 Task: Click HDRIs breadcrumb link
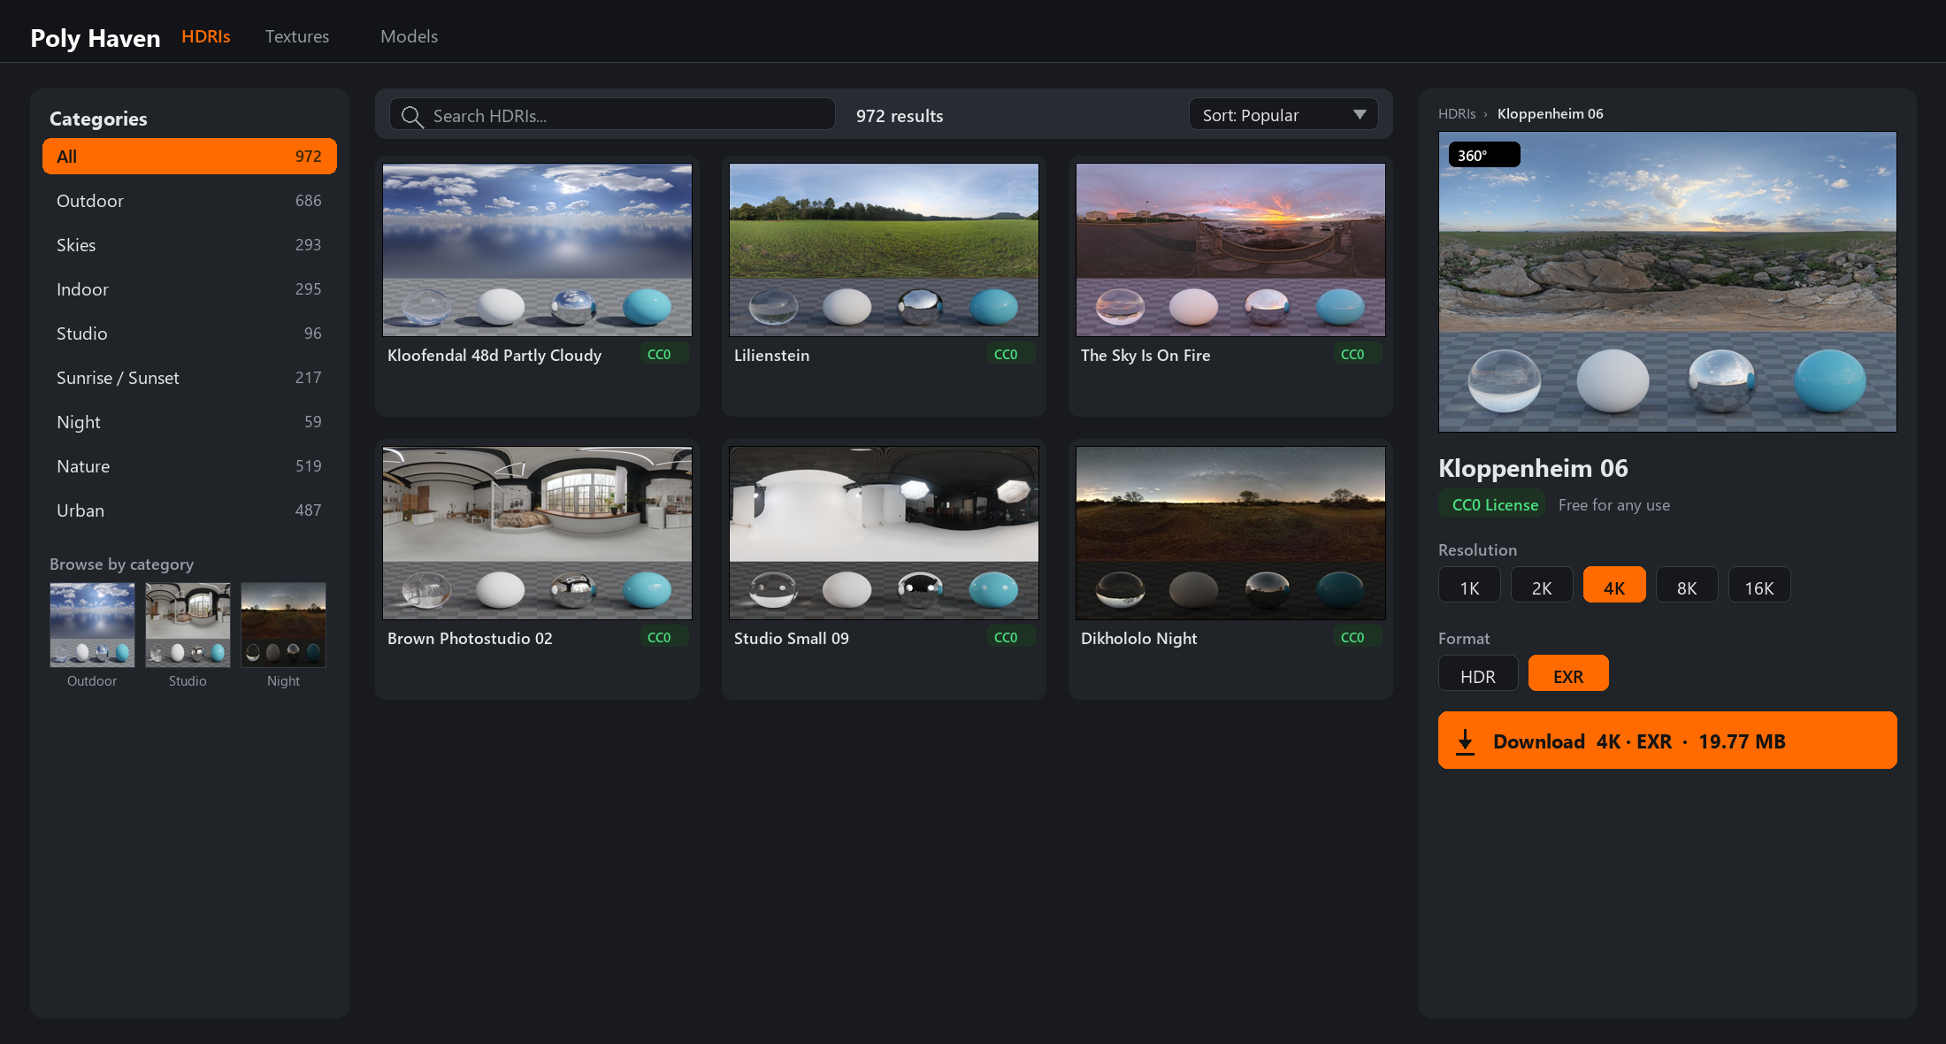1457,113
